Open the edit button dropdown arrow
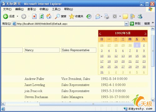Viewport: 156px width, 112px height. (120, 16)
